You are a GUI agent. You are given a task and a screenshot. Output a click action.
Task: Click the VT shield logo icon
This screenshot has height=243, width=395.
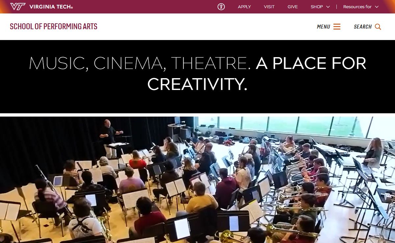click(18, 7)
